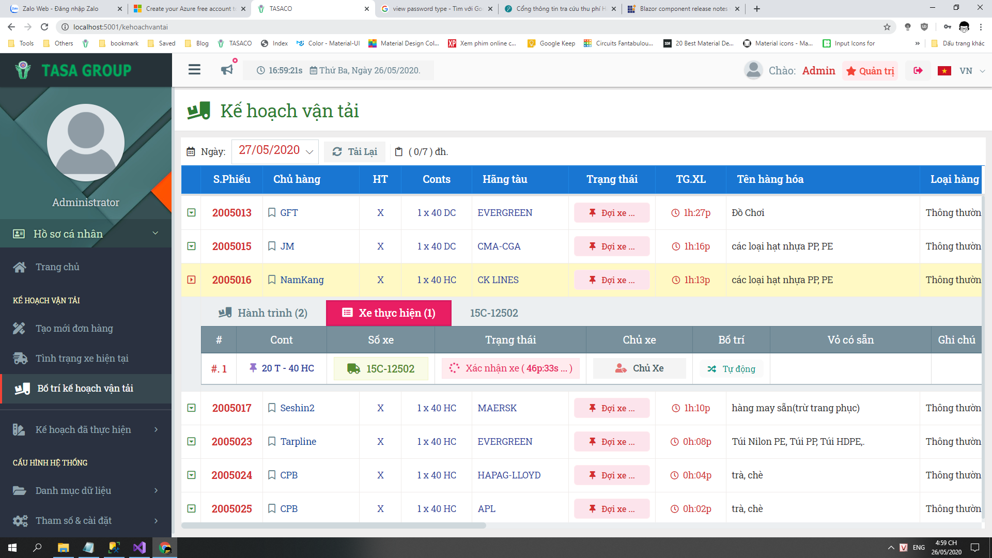Open the date dropdown 27/05/2020
Viewport: 992px width, 558px height.
point(275,151)
